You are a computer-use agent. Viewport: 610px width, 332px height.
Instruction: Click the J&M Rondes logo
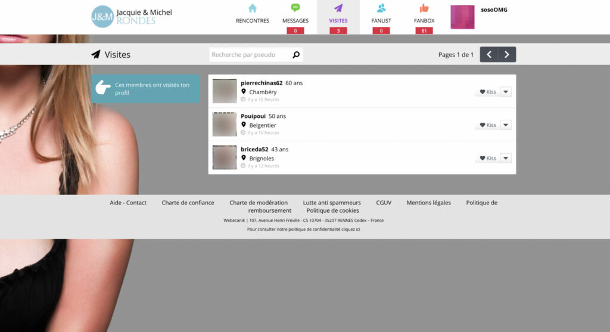tap(132, 16)
